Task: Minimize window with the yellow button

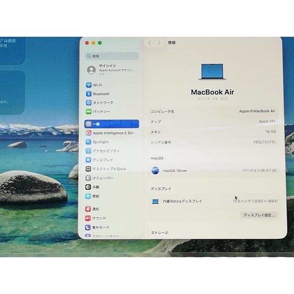Action: point(93,43)
